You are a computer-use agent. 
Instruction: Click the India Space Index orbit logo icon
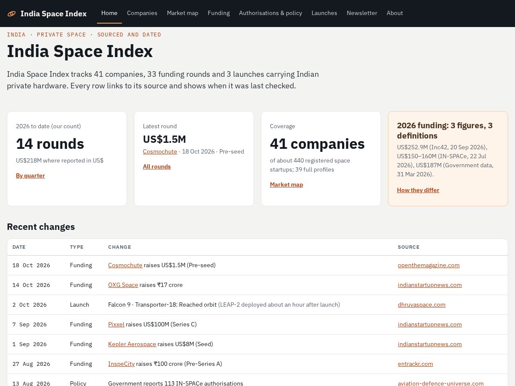tap(12, 14)
